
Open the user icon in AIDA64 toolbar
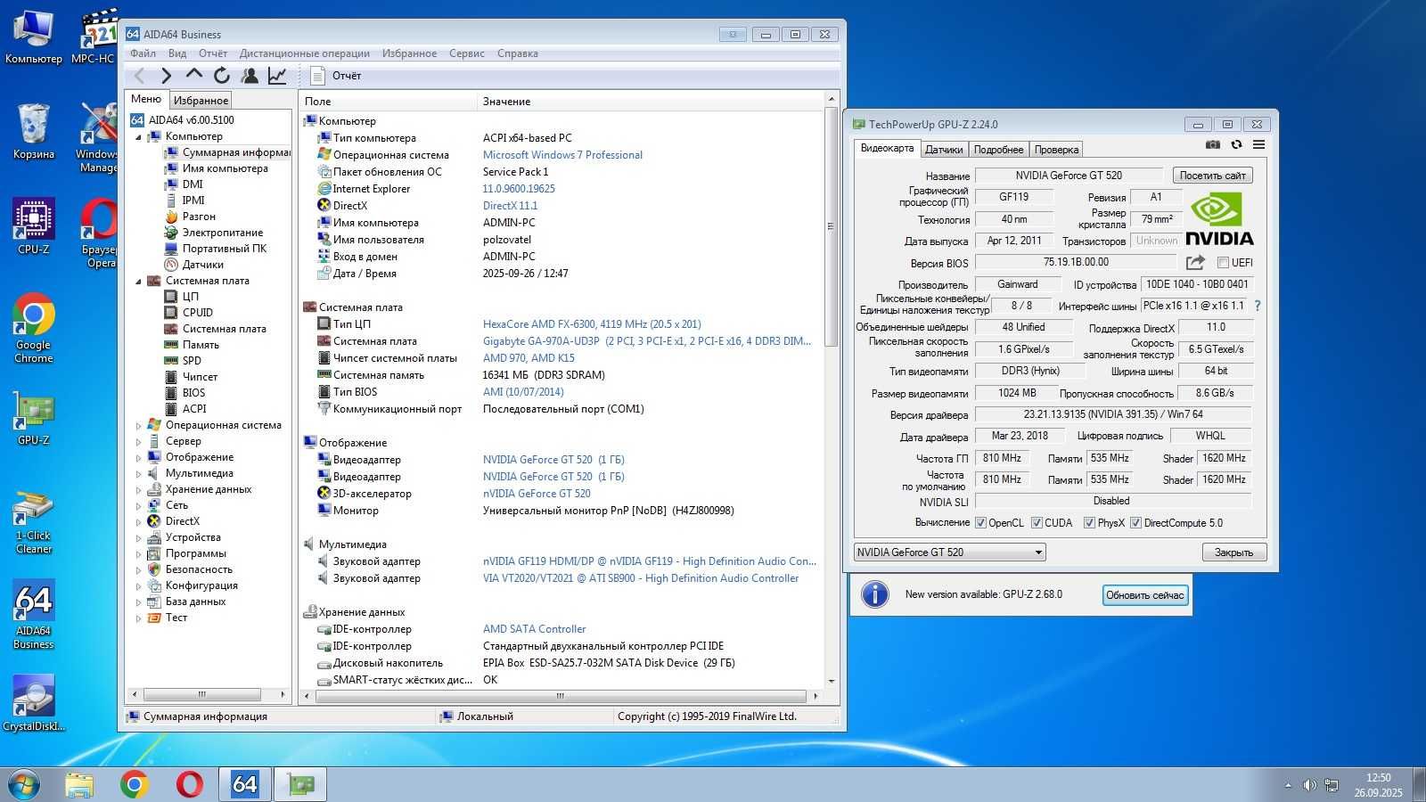point(250,76)
